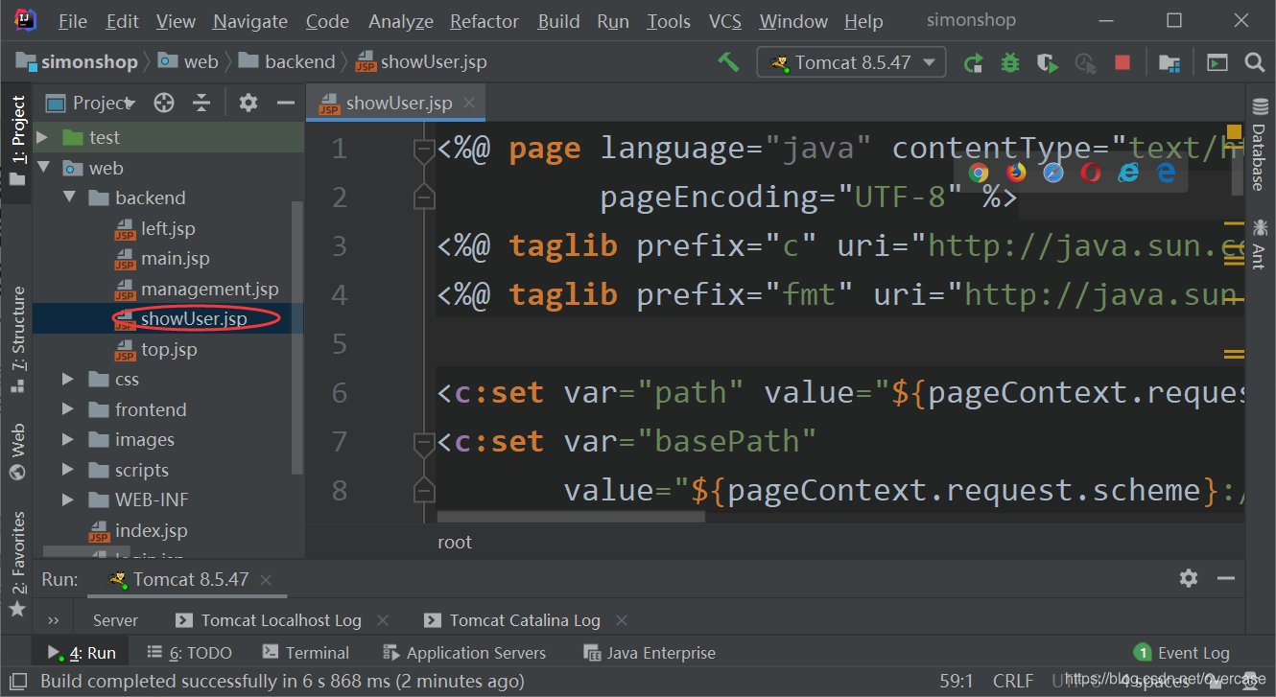The image size is (1276, 697).
Task: Open in Chrome browser icon
Action: [979, 173]
